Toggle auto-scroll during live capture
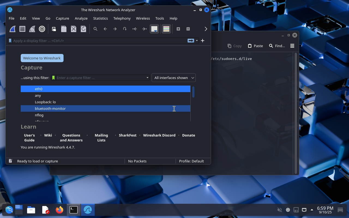Image resolution: width=349 pixels, height=218 pixels. coord(154,29)
